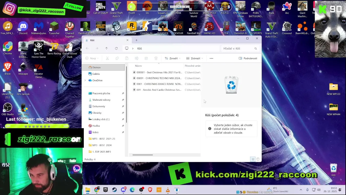The width and height of the screenshot is (346, 195).
Task: Open the NEW MP444 desktop folder
Action: point(334,110)
